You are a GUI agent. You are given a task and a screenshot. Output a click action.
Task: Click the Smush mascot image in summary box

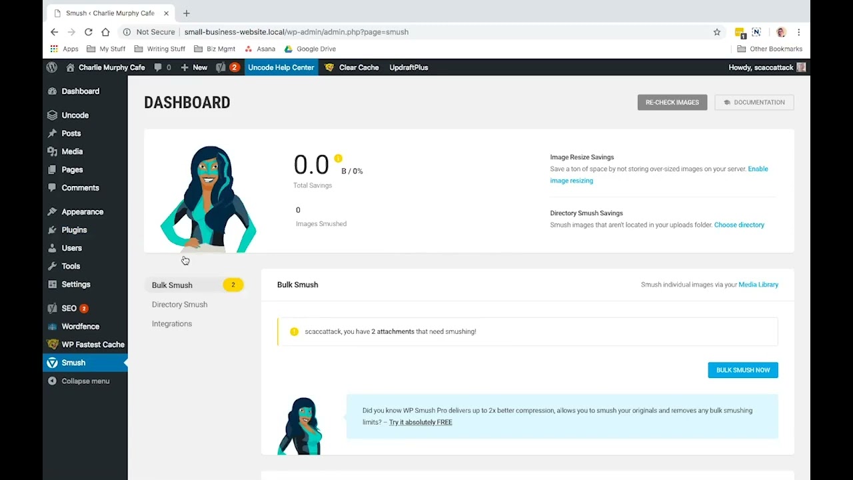pyautogui.click(x=208, y=199)
